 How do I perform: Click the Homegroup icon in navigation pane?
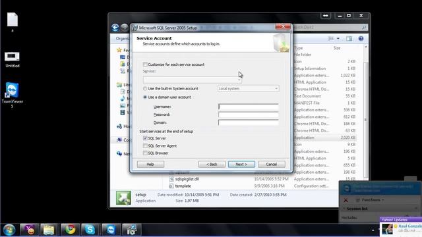click(x=119, y=126)
